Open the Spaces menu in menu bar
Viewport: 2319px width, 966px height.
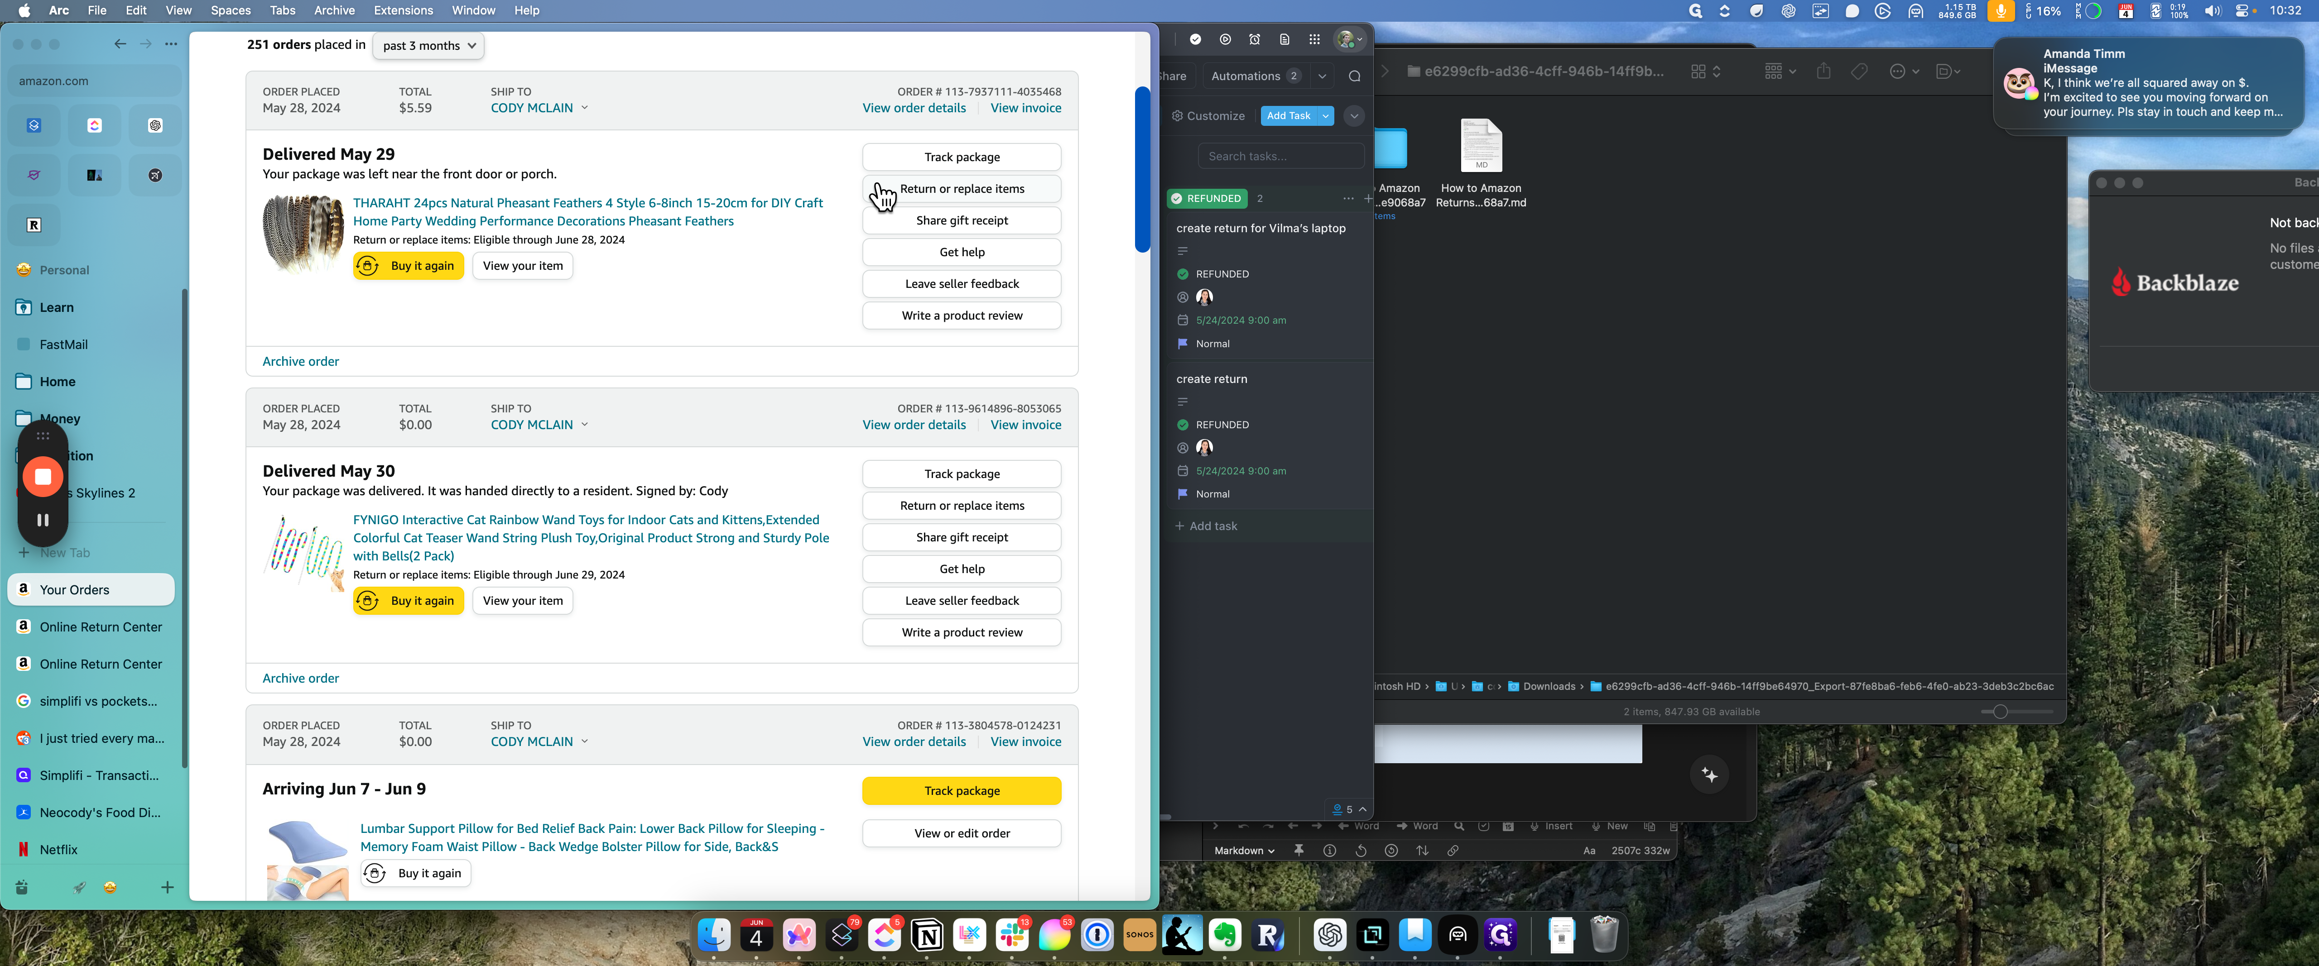231,11
